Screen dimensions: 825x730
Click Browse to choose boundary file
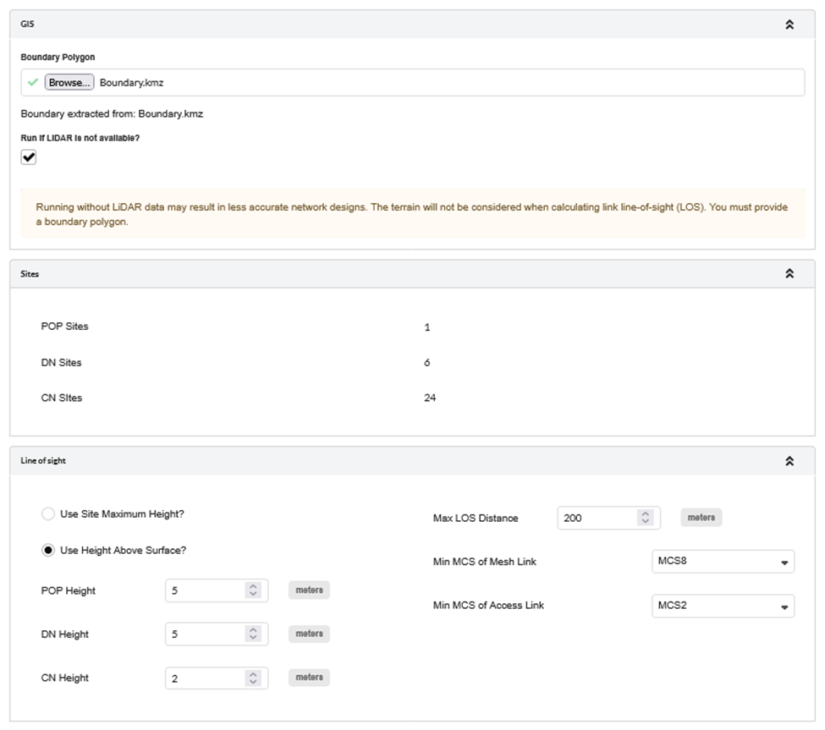[x=69, y=83]
